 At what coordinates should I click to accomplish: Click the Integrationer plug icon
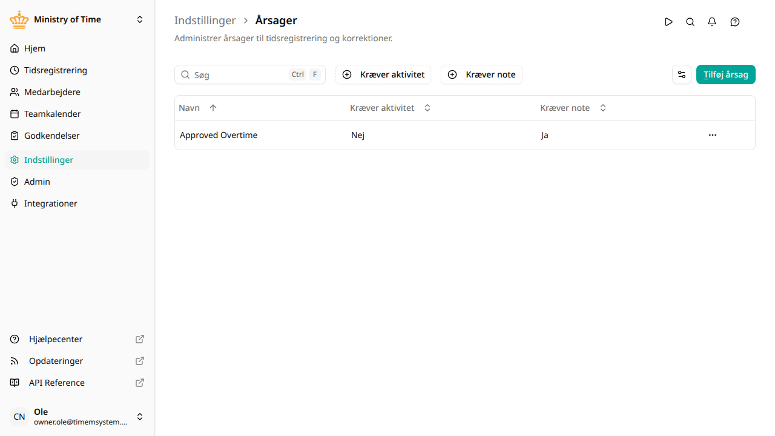(x=15, y=203)
